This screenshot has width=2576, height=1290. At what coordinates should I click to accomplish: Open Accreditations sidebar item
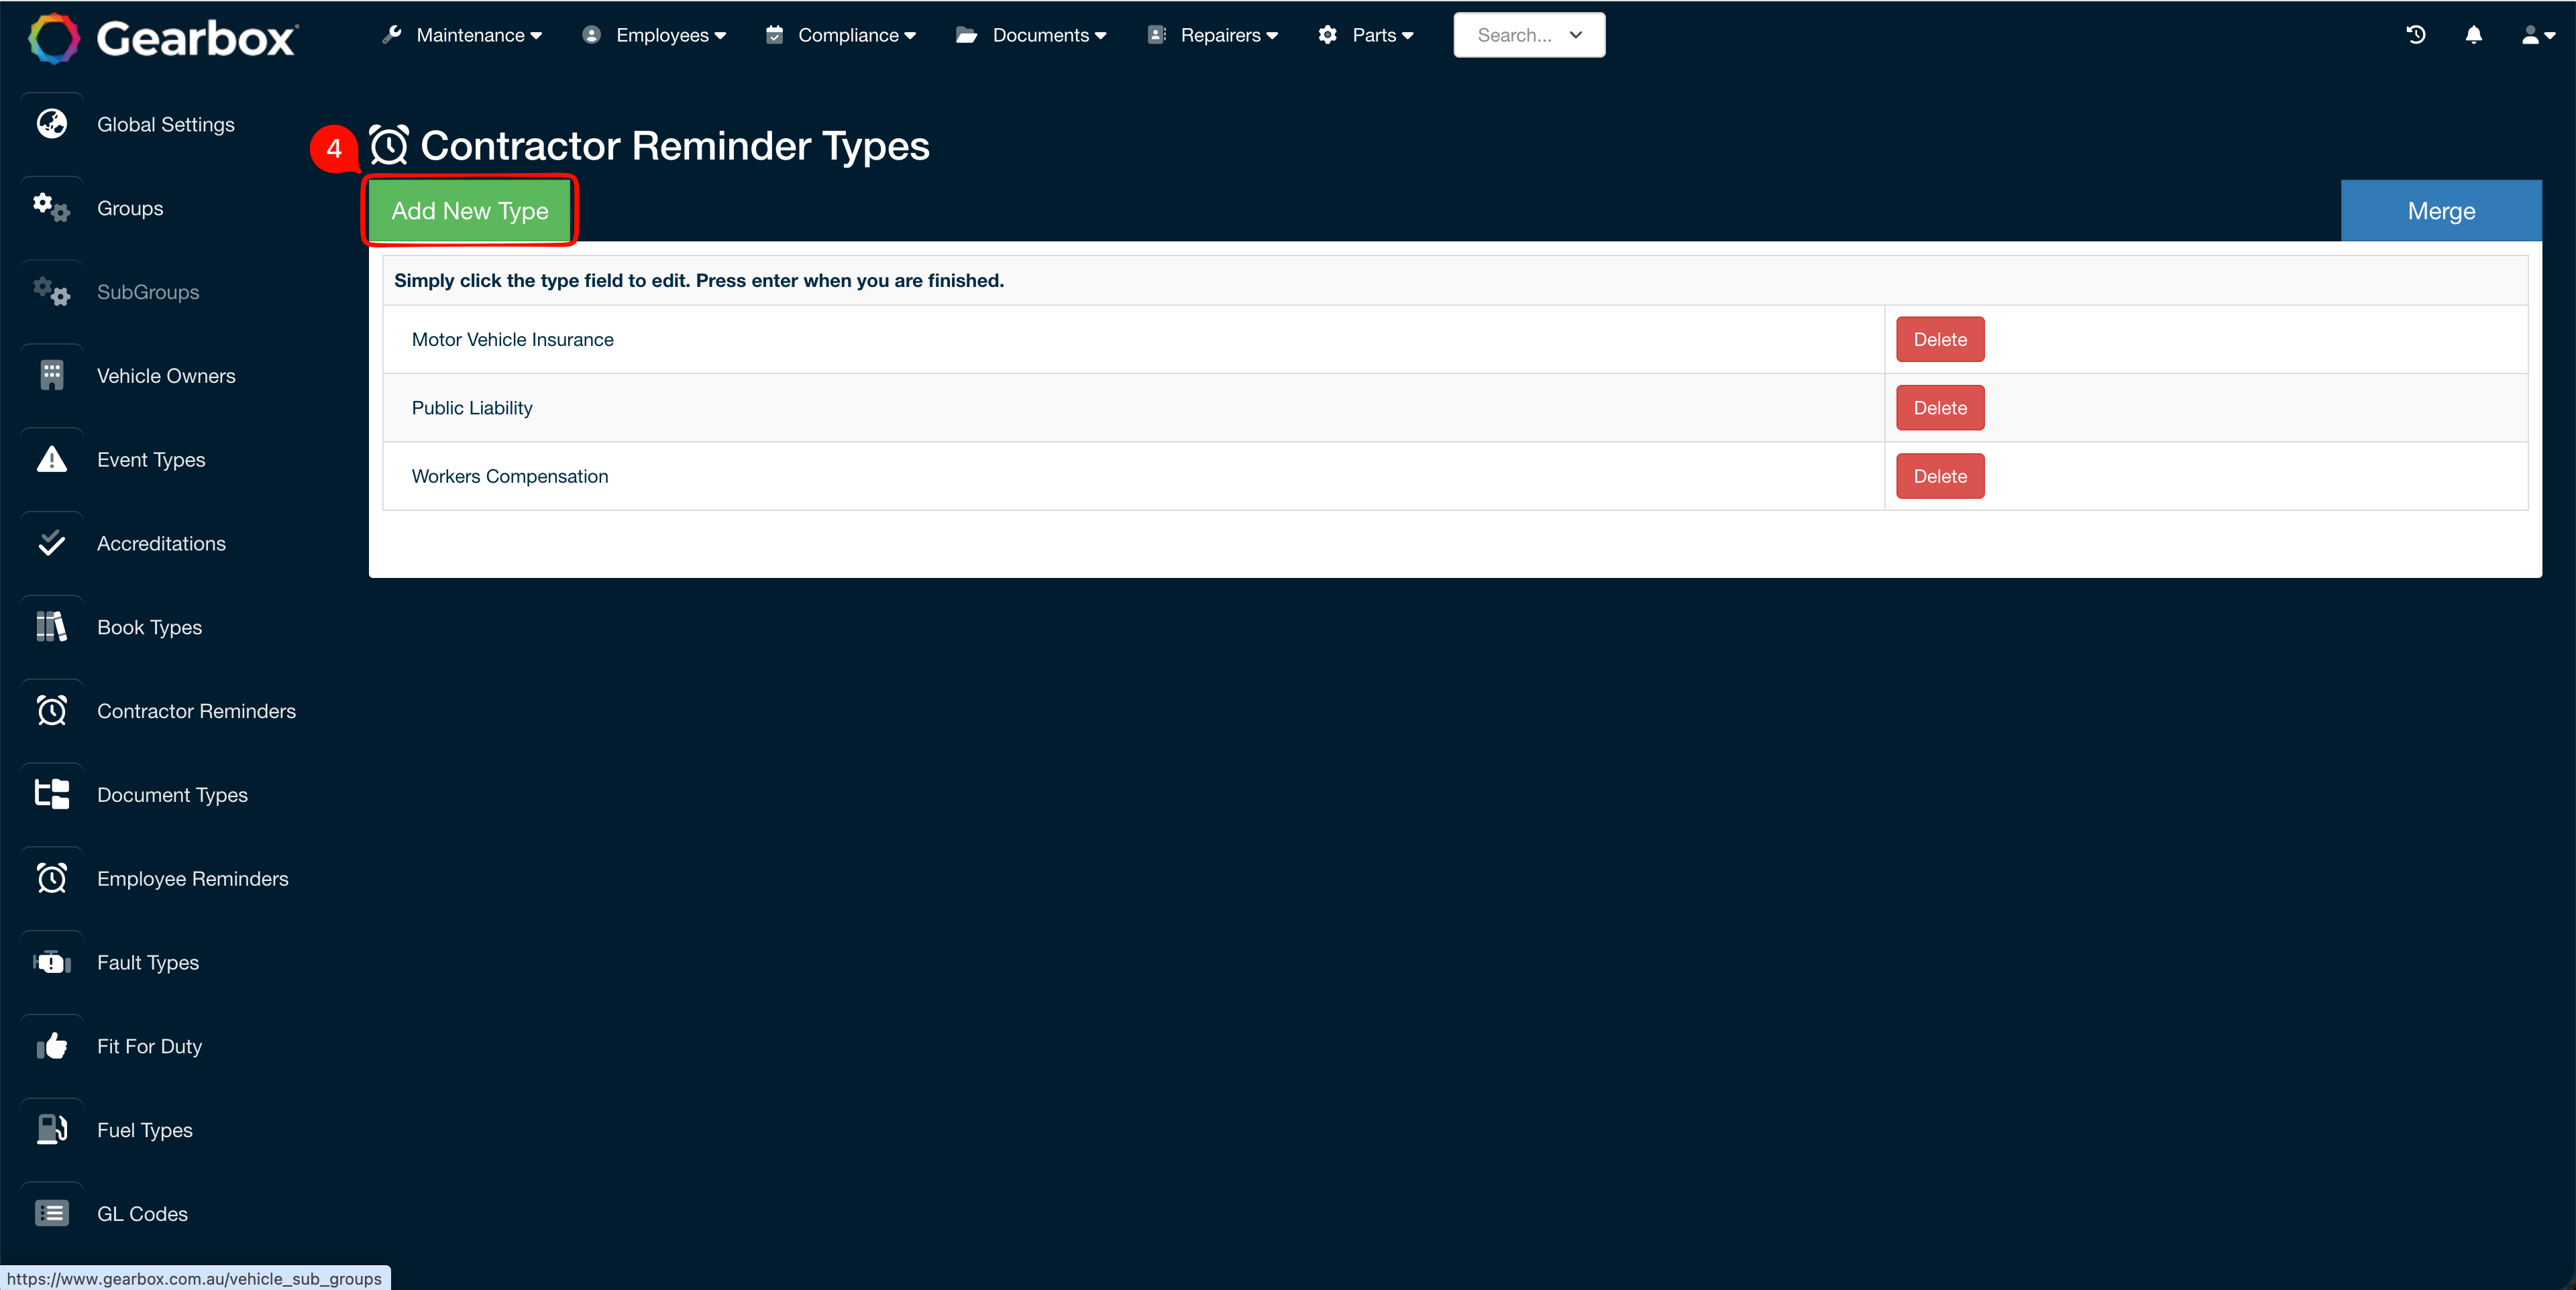[x=161, y=544]
